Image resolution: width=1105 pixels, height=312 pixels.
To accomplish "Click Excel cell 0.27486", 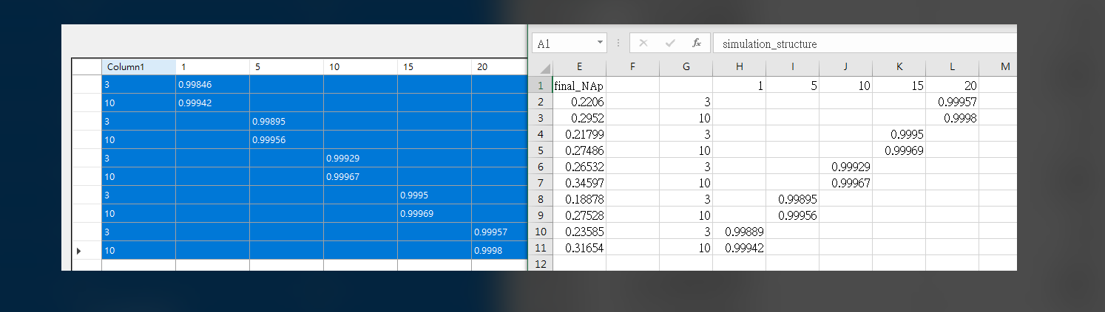I will click(579, 150).
